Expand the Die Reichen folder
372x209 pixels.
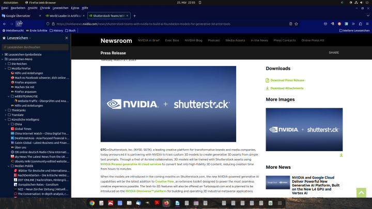(x=6, y=64)
